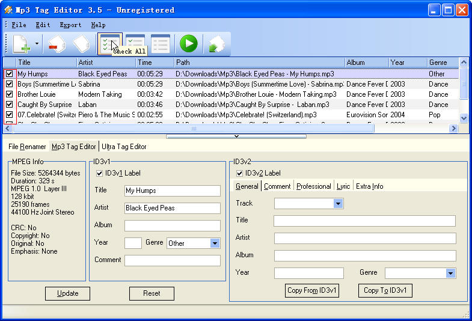Click the Clear list blank page icon
Image resolution: width=472 pixels, height=321 pixels.
tap(81, 44)
